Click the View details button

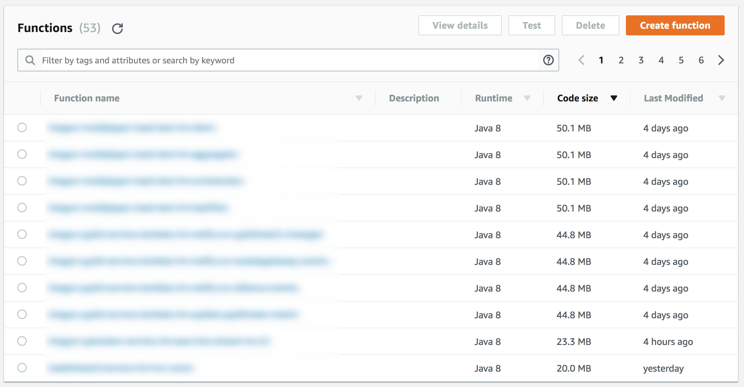coord(460,25)
